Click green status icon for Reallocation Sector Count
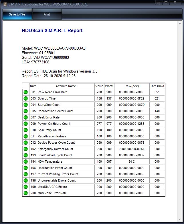Image resolution: width=184 pixels, height=224 pixels. click(26, 111)
